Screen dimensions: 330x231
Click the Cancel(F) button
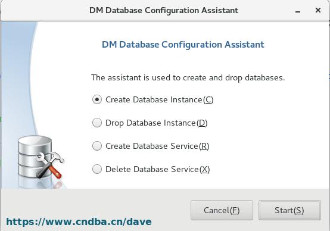(x=222, y=210)
